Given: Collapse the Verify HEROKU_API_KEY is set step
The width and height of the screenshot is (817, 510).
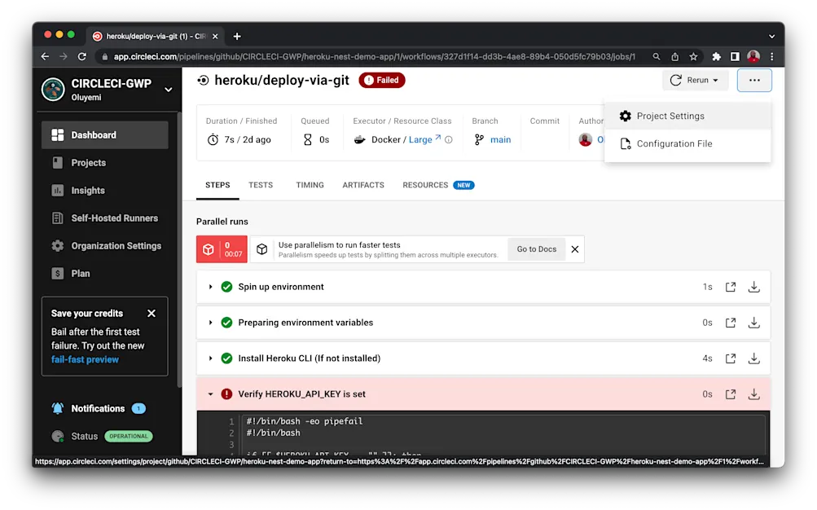Looking at the screenshot, I should [x=210, y=394].
